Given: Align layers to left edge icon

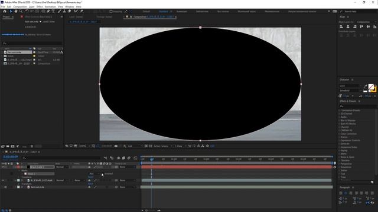Looking at the screenshot, I should click(x=341, y=26).
